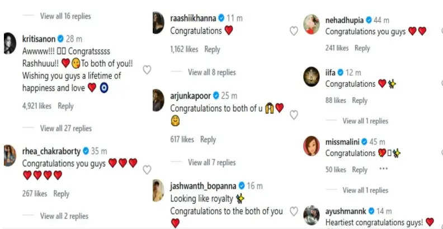
Task: Open the rhea_chakraborty username link
Action: (x=51, y=151)
